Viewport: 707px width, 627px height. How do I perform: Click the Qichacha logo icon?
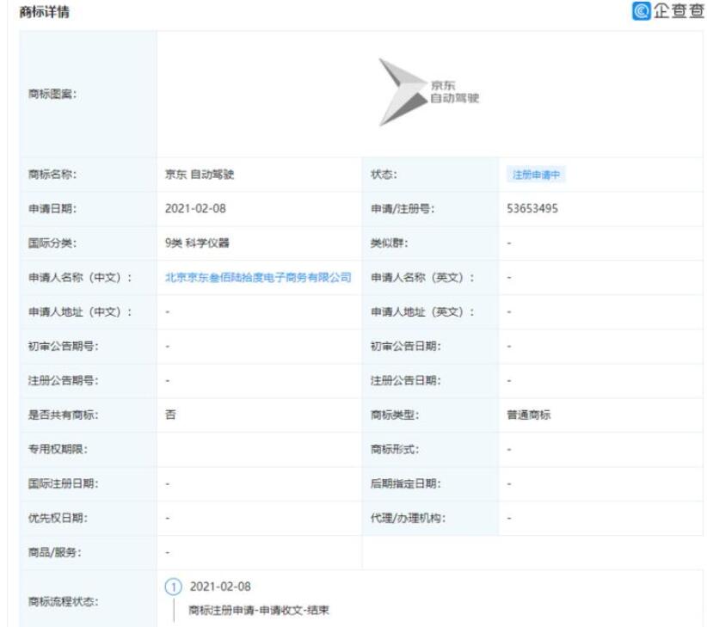pos(641,11)
